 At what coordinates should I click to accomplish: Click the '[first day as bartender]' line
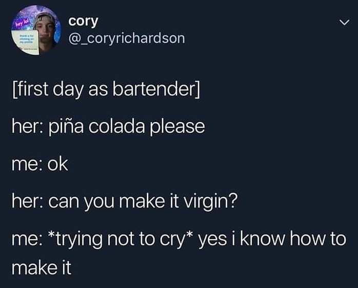pos(106,89)
